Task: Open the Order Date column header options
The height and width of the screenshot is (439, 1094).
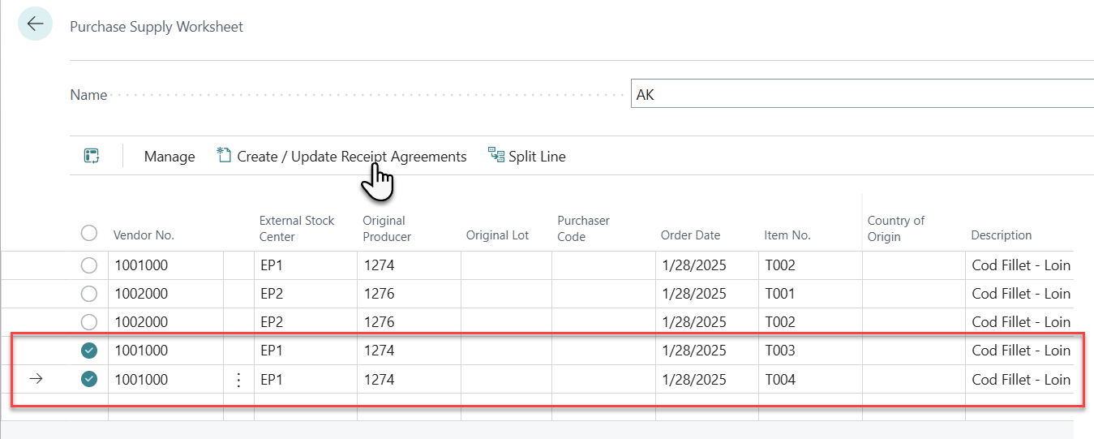Action: [x=690, y=235]
